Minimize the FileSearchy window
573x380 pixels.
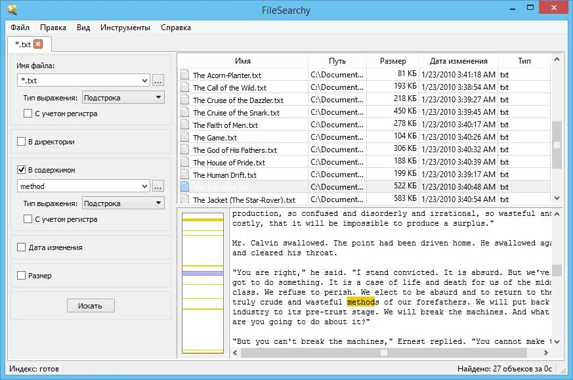(513, 8)
